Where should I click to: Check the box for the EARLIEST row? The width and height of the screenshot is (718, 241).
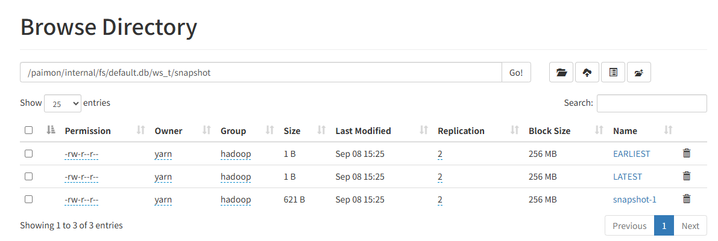click(x=28, y=154)
